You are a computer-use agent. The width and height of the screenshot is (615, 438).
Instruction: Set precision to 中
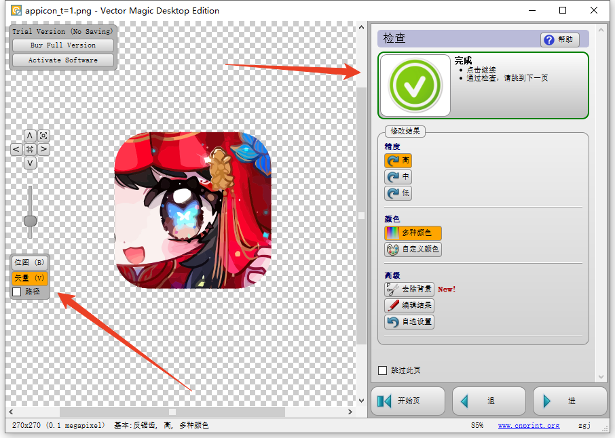pyautogui.click(x=398, y=177)
